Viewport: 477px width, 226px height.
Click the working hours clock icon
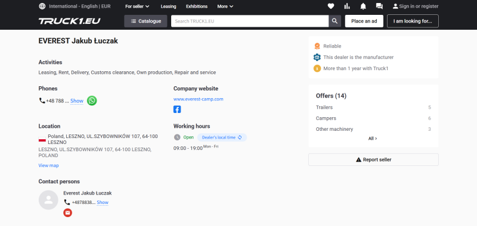point(177,137)
